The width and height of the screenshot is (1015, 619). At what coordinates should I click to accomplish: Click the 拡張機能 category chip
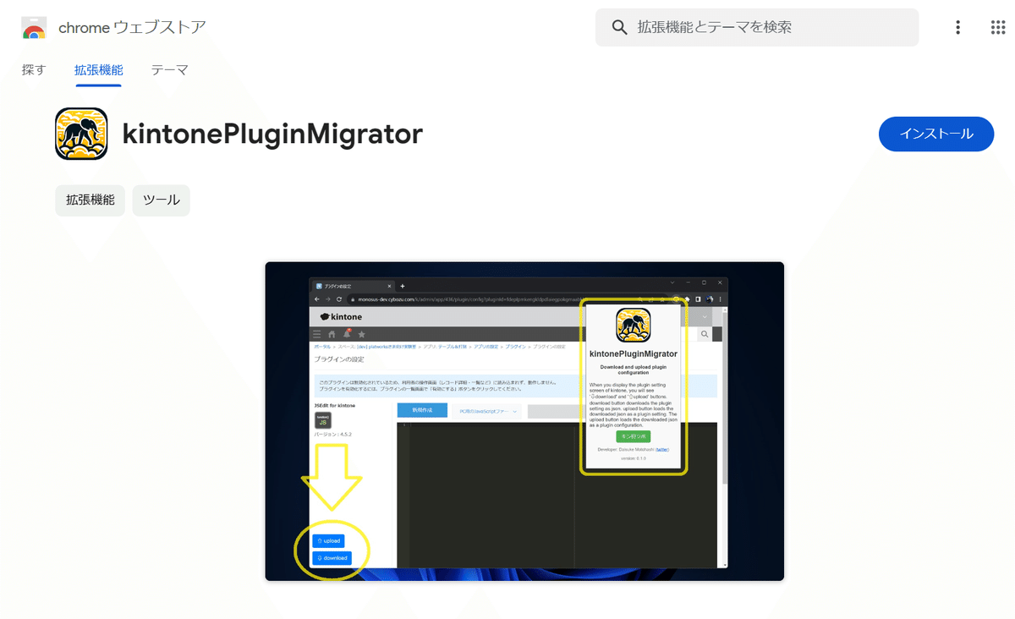coord(90,200)
